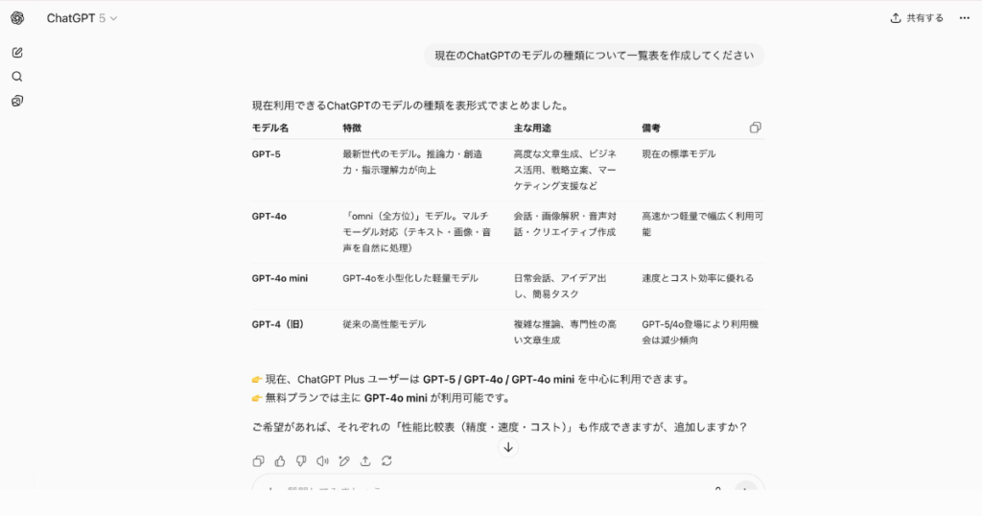Play response aloud with speaker icon
The width and height of the screenshot is (982, 516).
point(322,461)
